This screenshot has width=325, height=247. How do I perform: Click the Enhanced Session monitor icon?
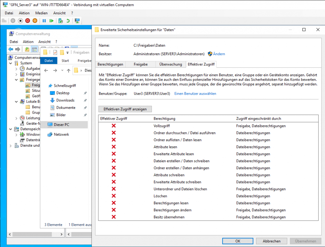[77, 21]
